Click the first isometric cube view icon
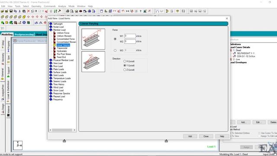Viewport: 277px width, 156px height. coord(2,17)
